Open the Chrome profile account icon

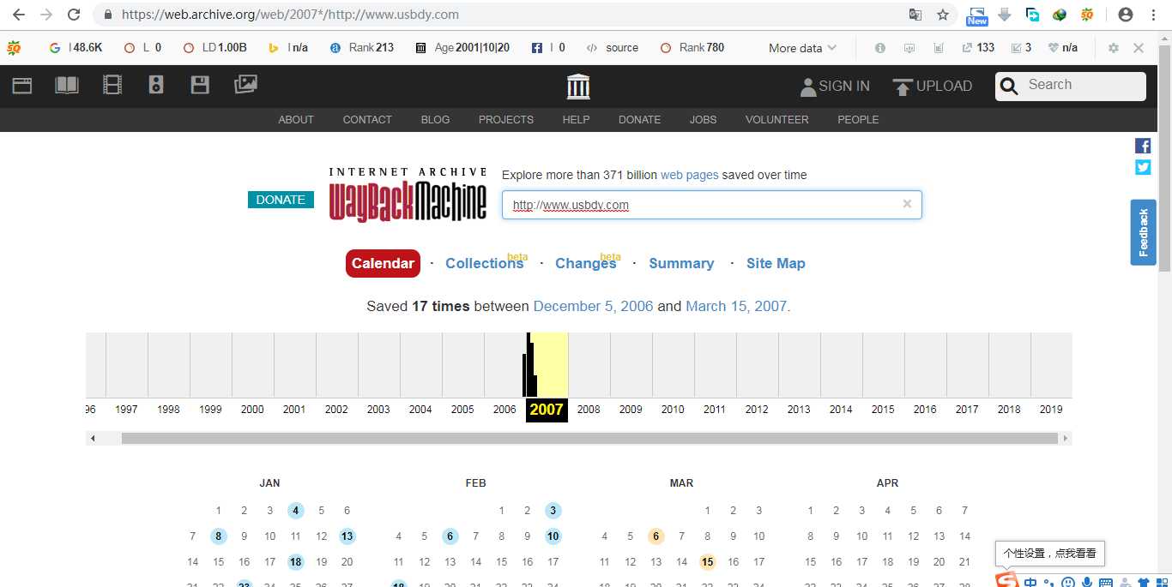(x=1126, y=15)
